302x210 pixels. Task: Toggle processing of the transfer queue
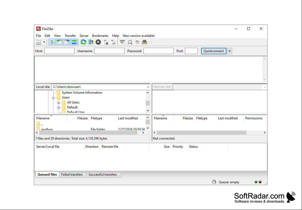coord(91,42)
